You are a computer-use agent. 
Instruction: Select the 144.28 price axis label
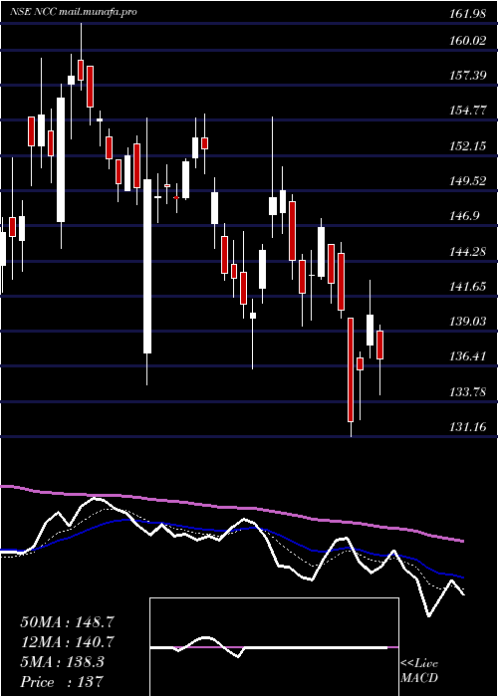click(469, 252)
